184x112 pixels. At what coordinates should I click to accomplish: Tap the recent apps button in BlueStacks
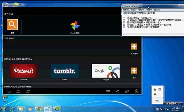28,91
